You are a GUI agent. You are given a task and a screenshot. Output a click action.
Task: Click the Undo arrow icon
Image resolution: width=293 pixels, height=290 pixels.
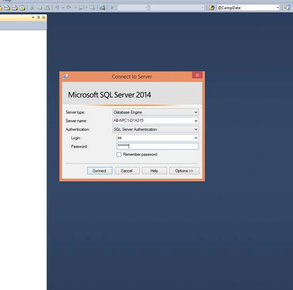(57, 8)
